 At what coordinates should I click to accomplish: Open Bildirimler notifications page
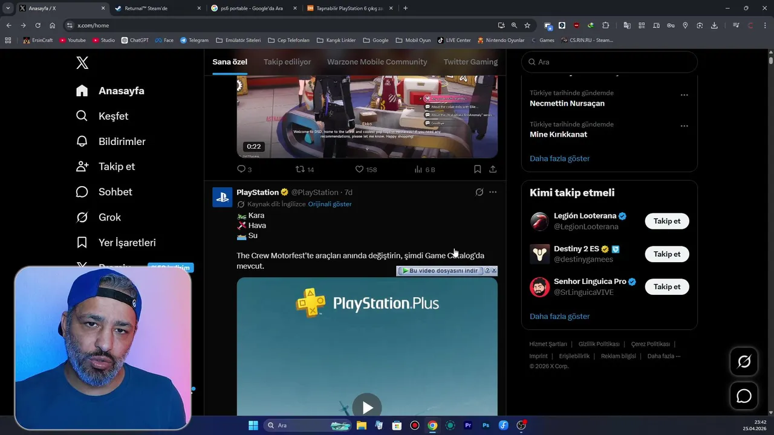click(111, 141)
